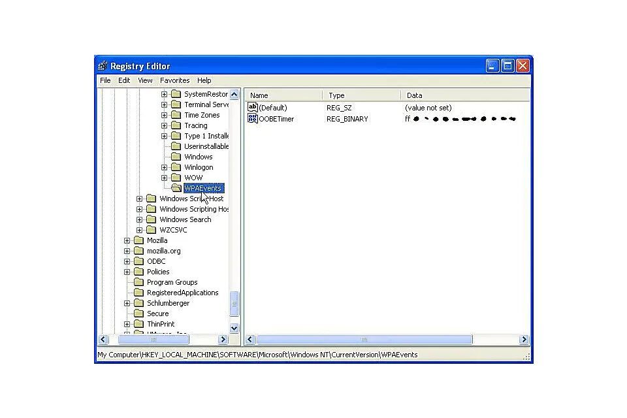Click the values pane scroll left arrow
This screenshot has width=627, height=418.
point(250,340)
